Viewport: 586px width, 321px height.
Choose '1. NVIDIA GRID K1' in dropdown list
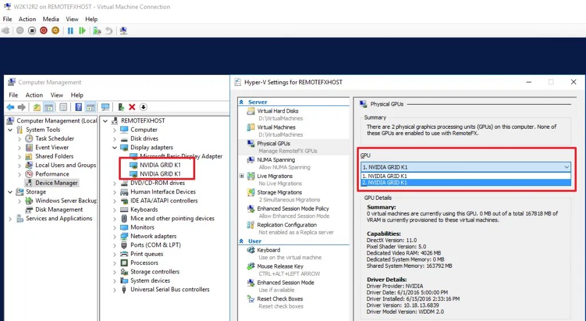click(x=466, y=176)
